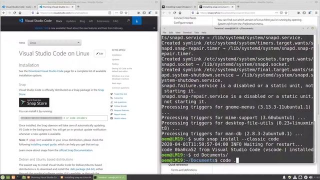Open the official Snap Documentation link
Image resolution: width=320 pixels, height=180 pixels.
coord(75,150)
